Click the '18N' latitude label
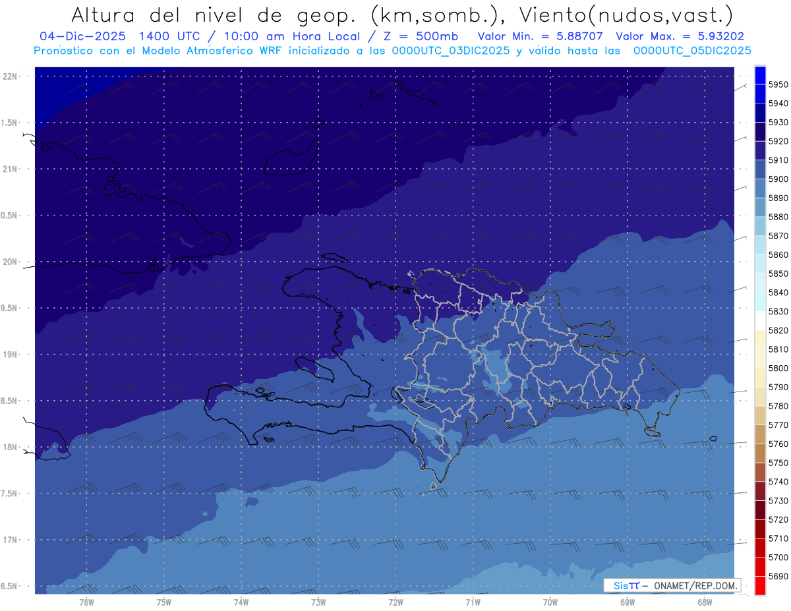The height and width of the screenshot is (611, 791). point(11,447)
